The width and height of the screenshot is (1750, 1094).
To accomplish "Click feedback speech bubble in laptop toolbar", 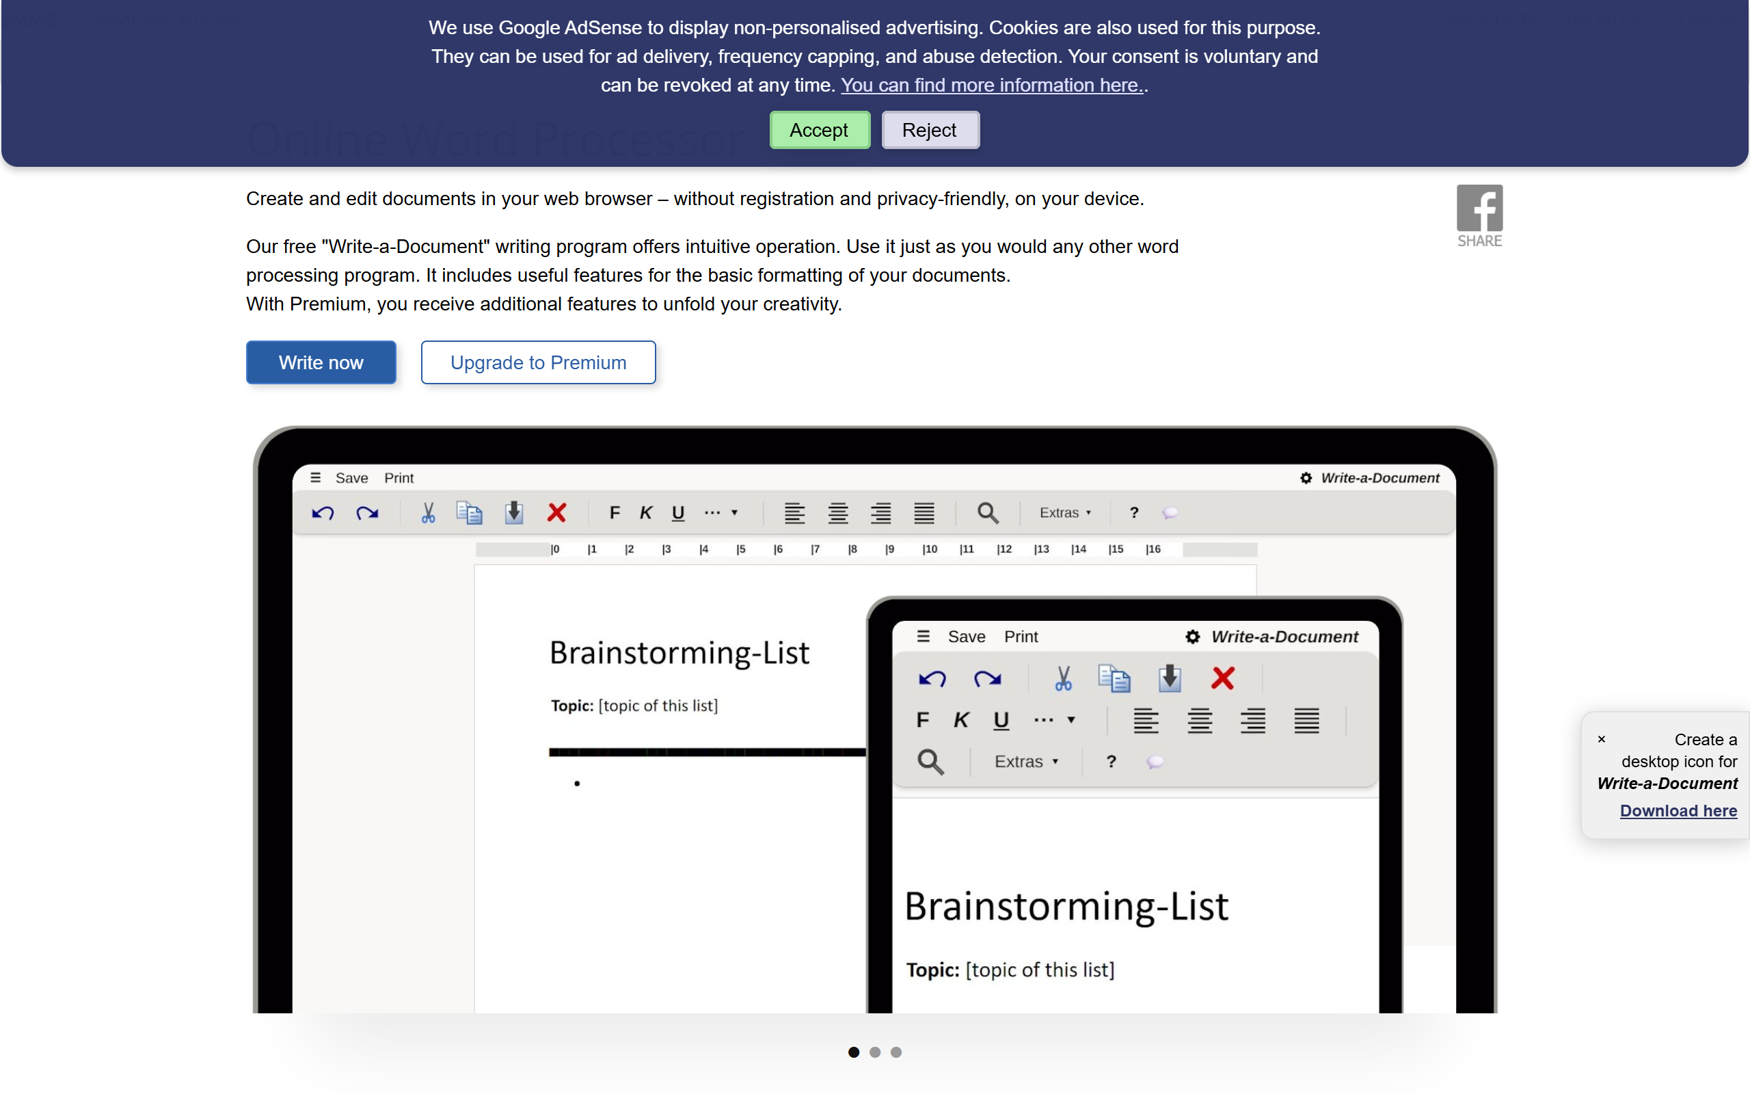I will (x=1170, y=513).
